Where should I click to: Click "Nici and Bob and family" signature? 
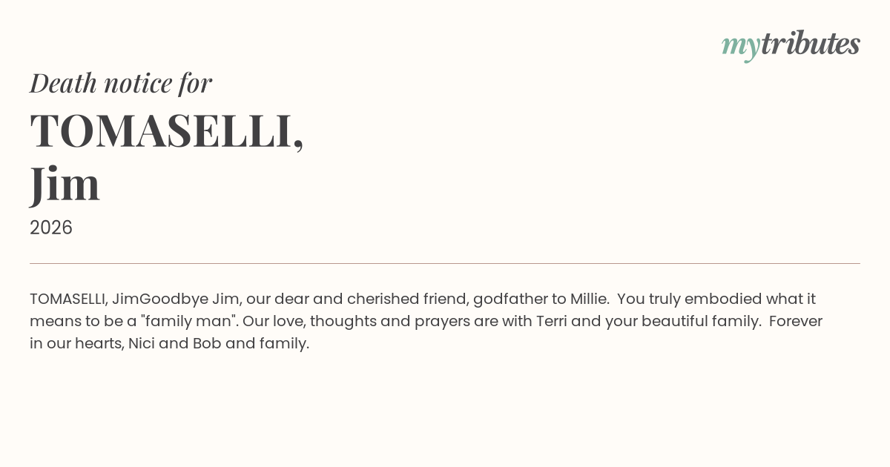click(218, 344)
